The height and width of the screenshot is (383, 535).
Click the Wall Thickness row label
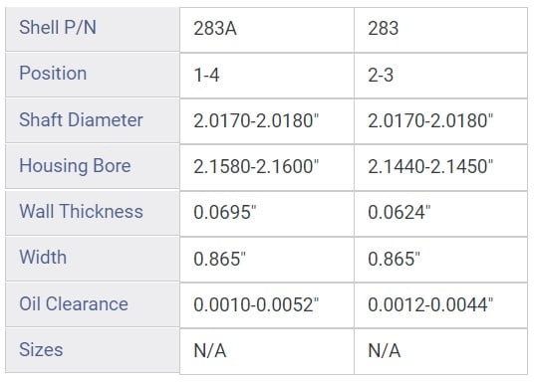click(93, 212)
